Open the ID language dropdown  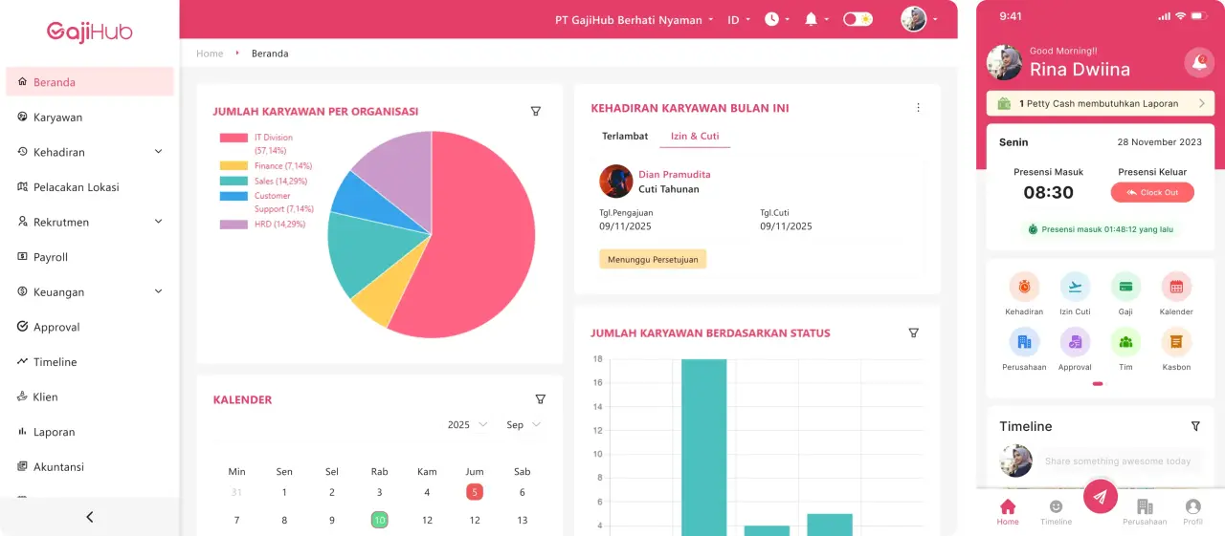point(739,19)
